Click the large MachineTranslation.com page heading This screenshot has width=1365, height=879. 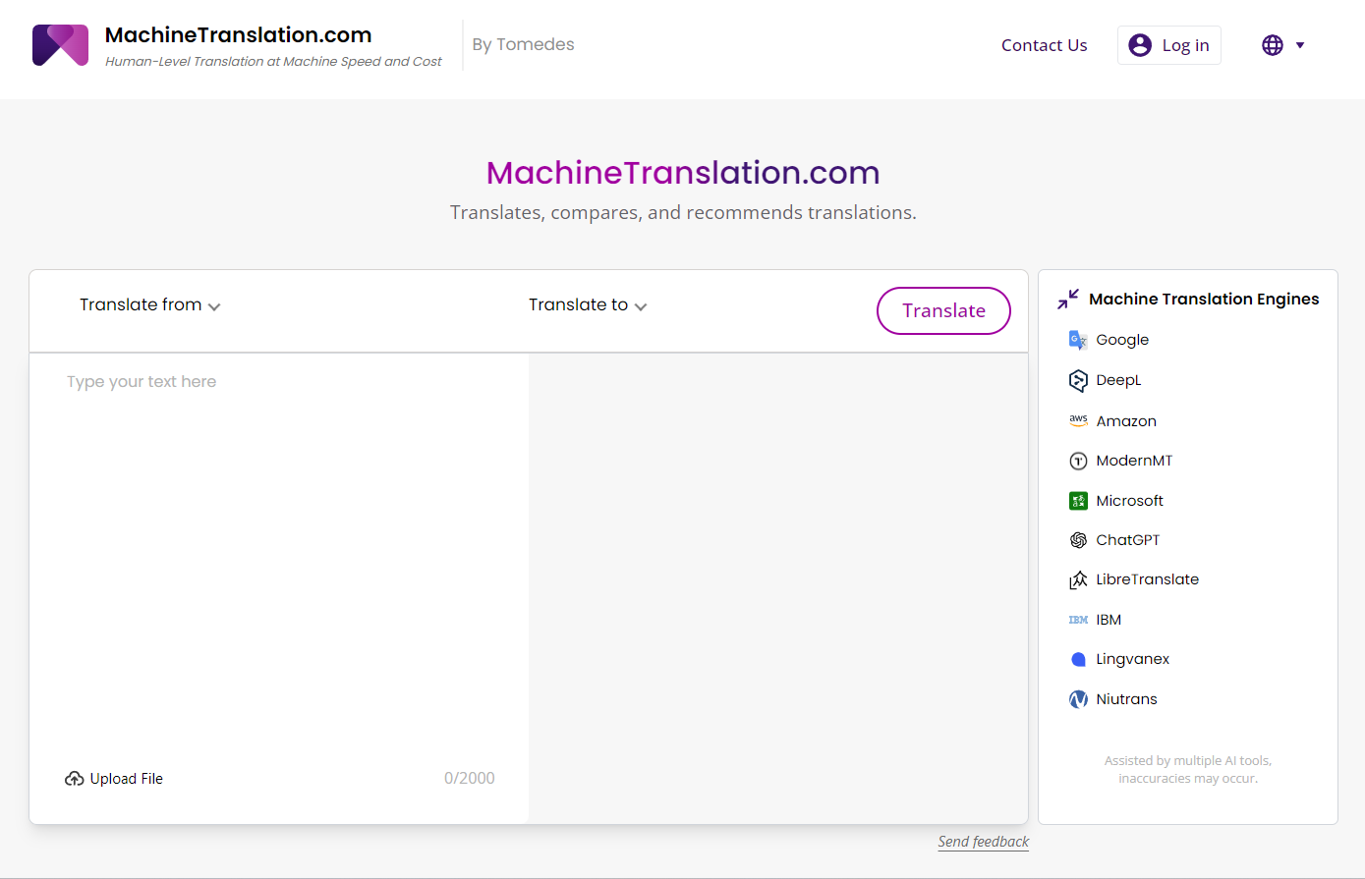683,173
